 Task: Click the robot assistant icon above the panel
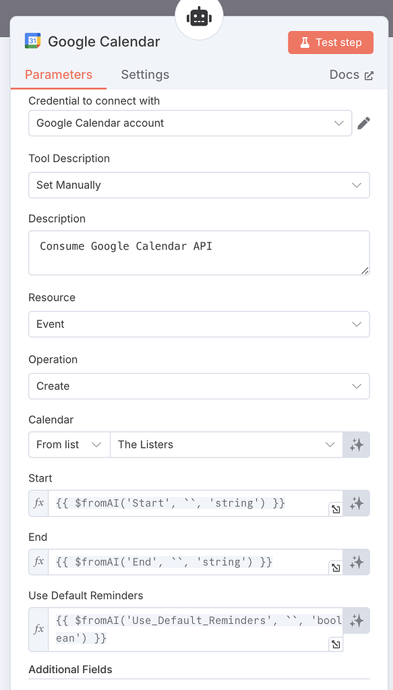(199, 17)
